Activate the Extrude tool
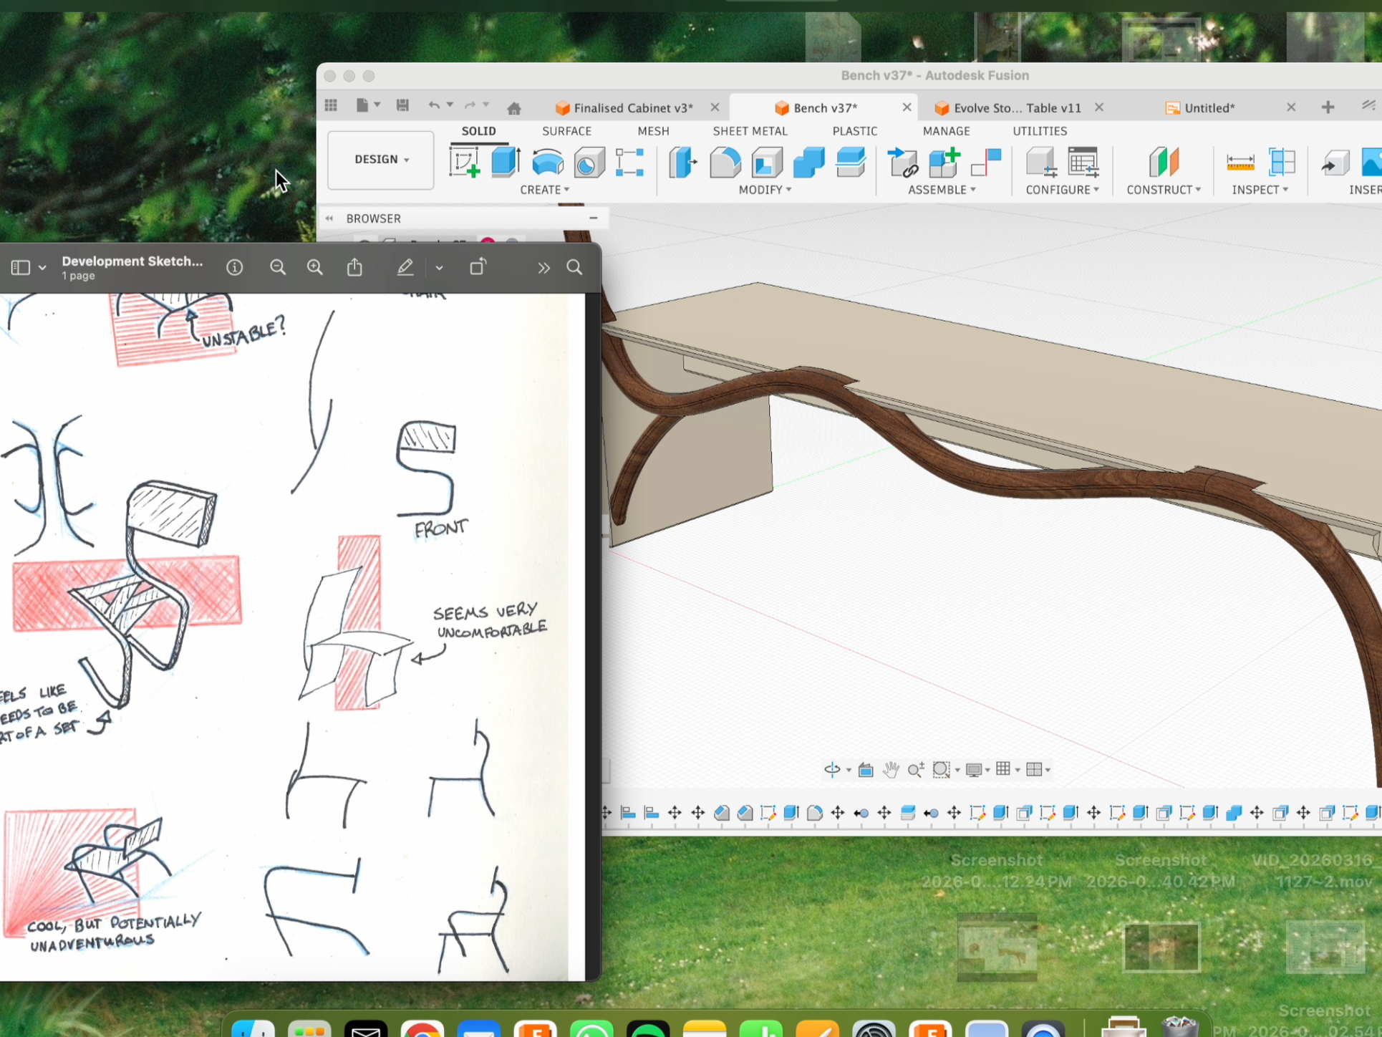The width and height of the screenshot is (1382, 1037). [x=506, y=163]
